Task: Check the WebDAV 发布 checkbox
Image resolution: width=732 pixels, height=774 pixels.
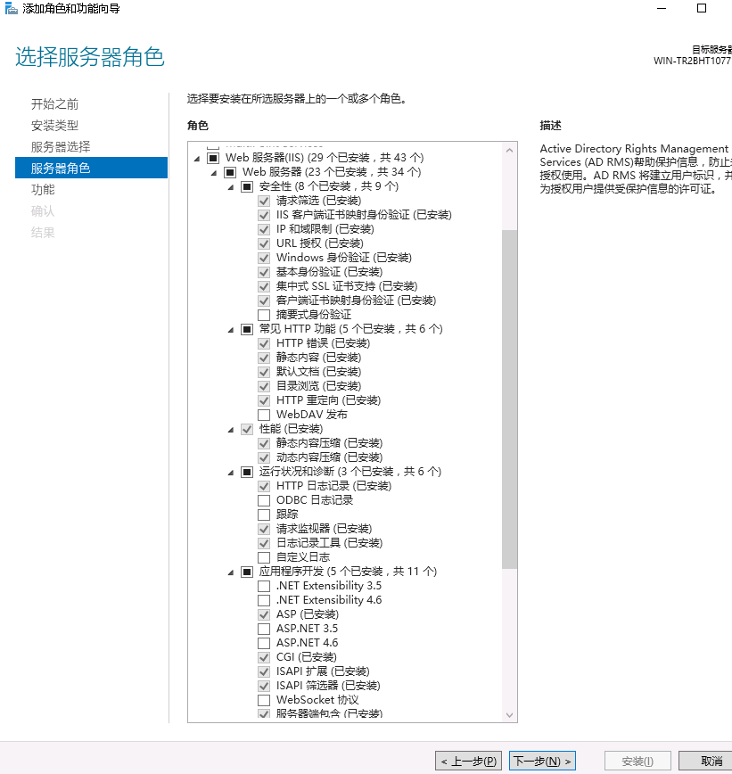Action: pos(264,415)
